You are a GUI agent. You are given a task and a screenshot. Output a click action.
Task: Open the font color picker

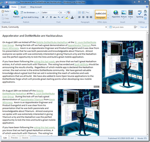click(x=73, y=17)
